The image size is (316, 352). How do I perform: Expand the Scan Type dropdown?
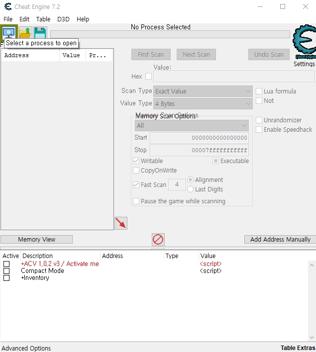[203, 91]
